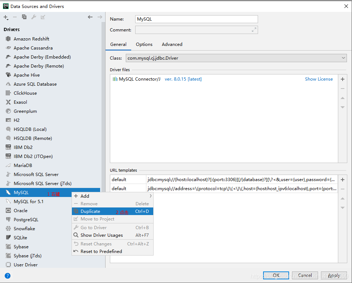Click the Apache Cassandra eye icon
352x283 pixels.
(x=8, y=48)
